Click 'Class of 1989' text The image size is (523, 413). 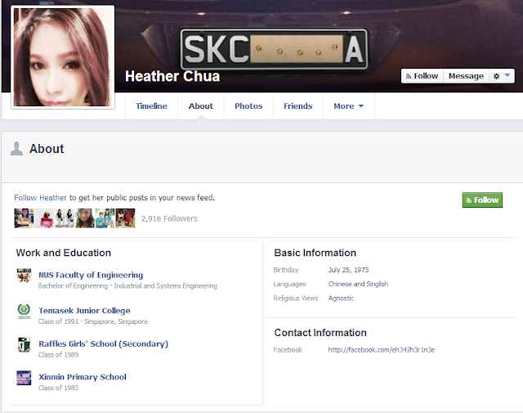click(58, 355)
